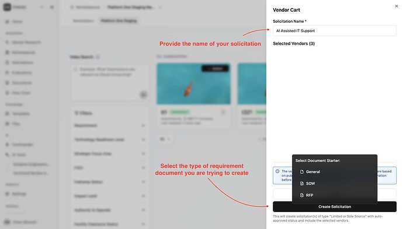
Task: Close the Vendor Cart panel
Action: (x=397, y=6)
